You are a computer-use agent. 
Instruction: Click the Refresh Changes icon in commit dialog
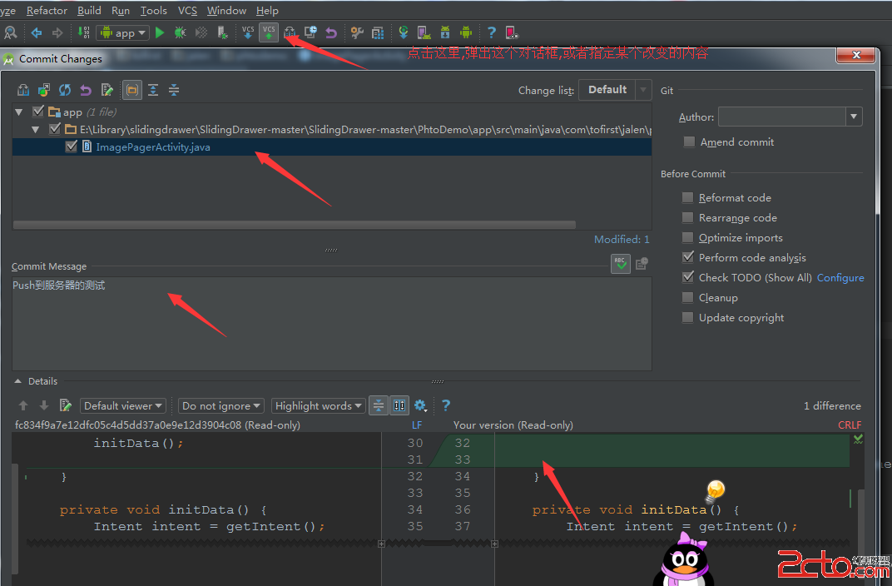[x=64, y=90]
